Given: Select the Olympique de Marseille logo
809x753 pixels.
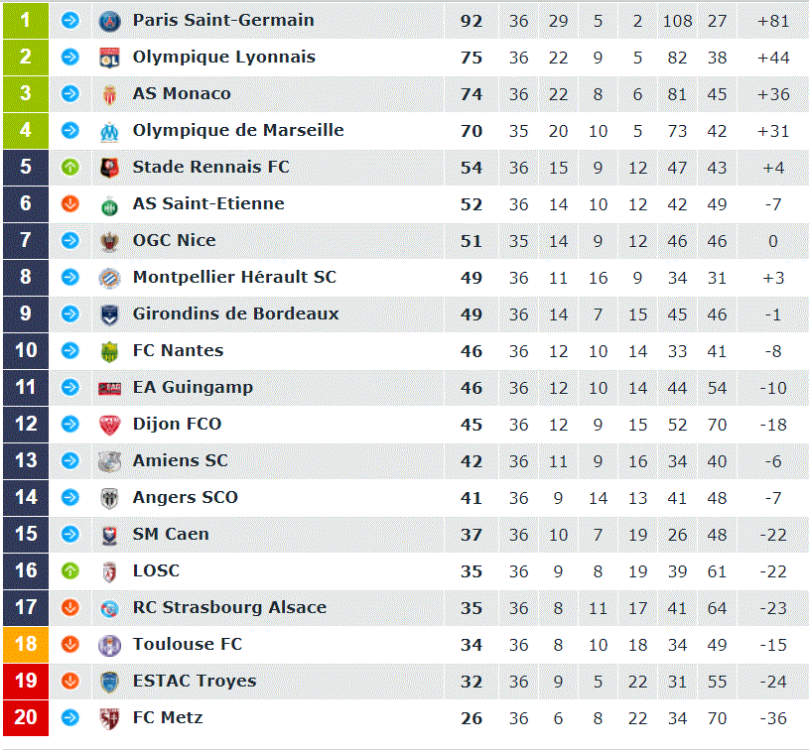Looking at the screenshot, I should pos(109,132).
